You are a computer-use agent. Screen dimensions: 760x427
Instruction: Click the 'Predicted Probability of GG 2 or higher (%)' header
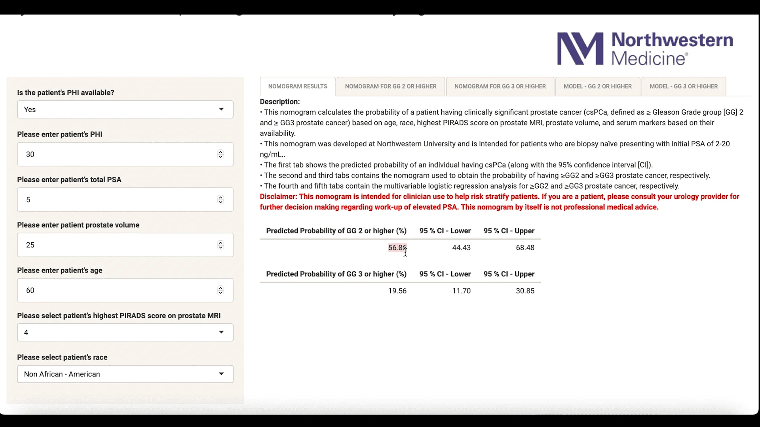(x=336, y=231)
